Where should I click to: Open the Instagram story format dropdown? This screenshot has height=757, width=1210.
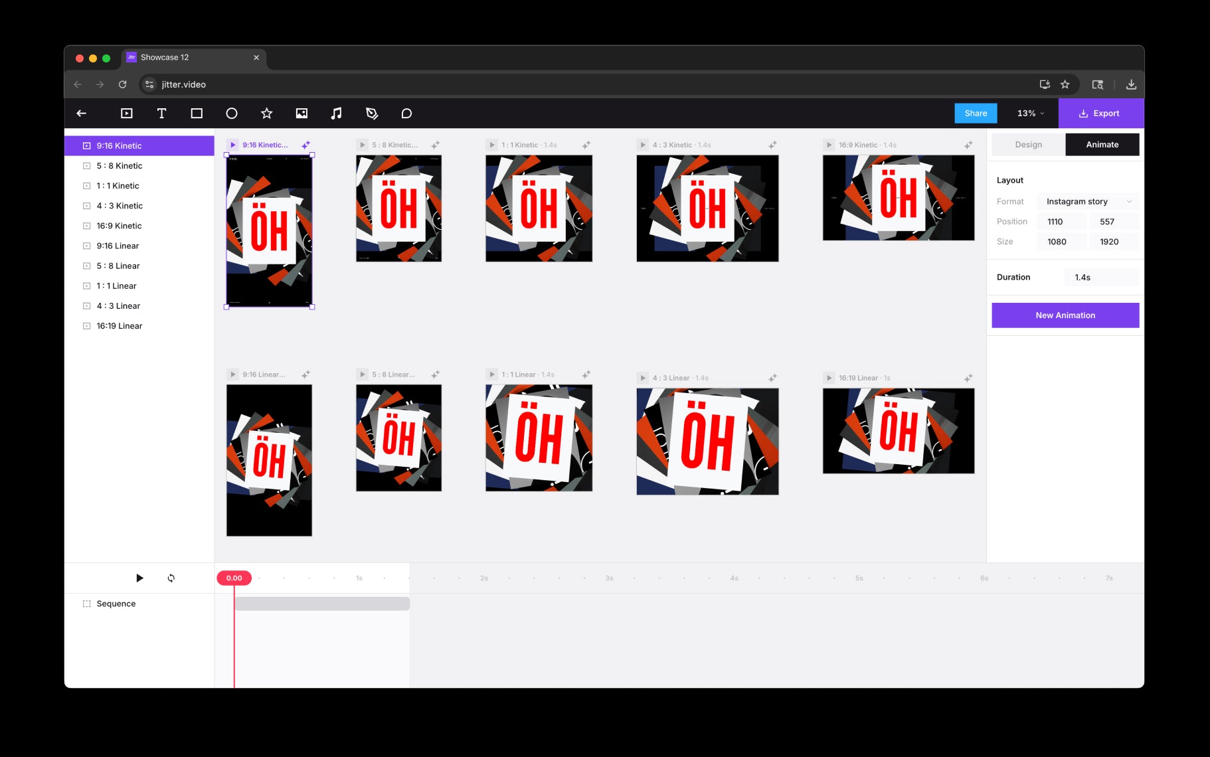click(1087, 201)
